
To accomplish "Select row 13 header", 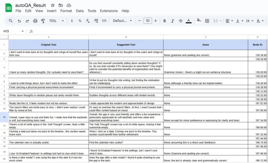I will pyautogui.click(x=4, y=117).
